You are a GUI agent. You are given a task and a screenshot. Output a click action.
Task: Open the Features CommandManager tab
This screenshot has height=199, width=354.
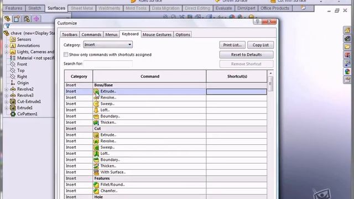tap(14, 8)
